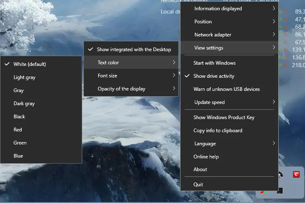Expand the Language submenu
Image resolution: width=305 pixels, height=203 pixels.
pos(229,144)
